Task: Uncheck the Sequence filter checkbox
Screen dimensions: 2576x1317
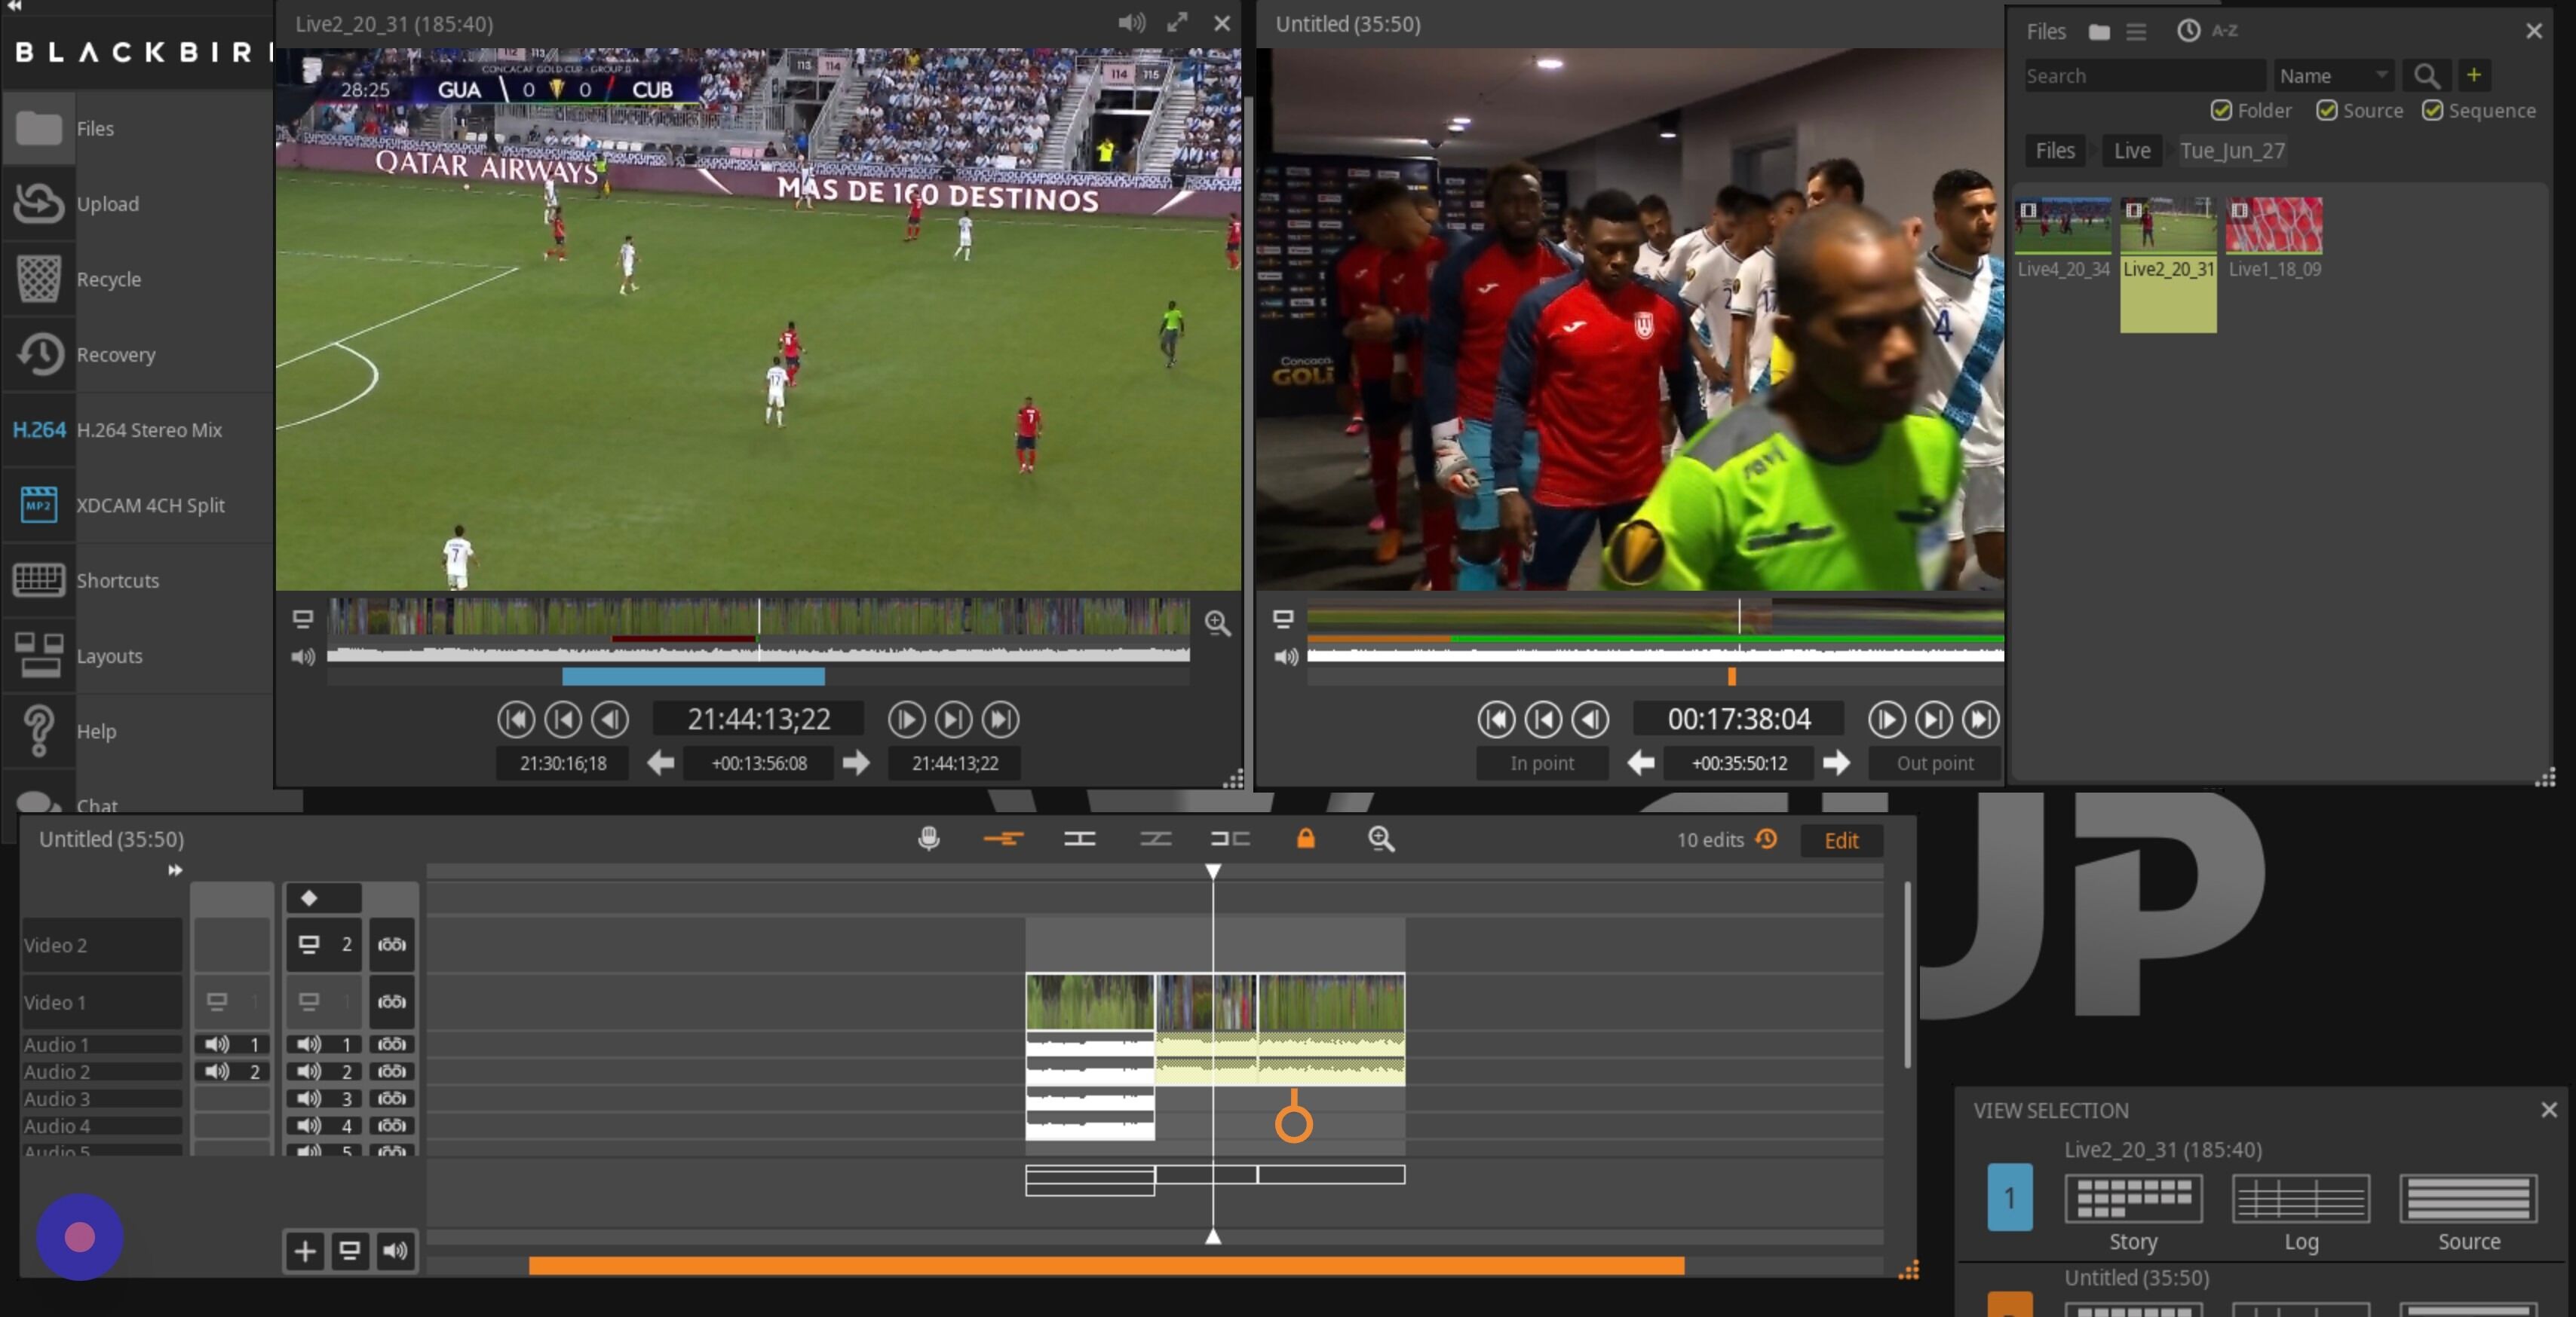Action: (2434, 111)
